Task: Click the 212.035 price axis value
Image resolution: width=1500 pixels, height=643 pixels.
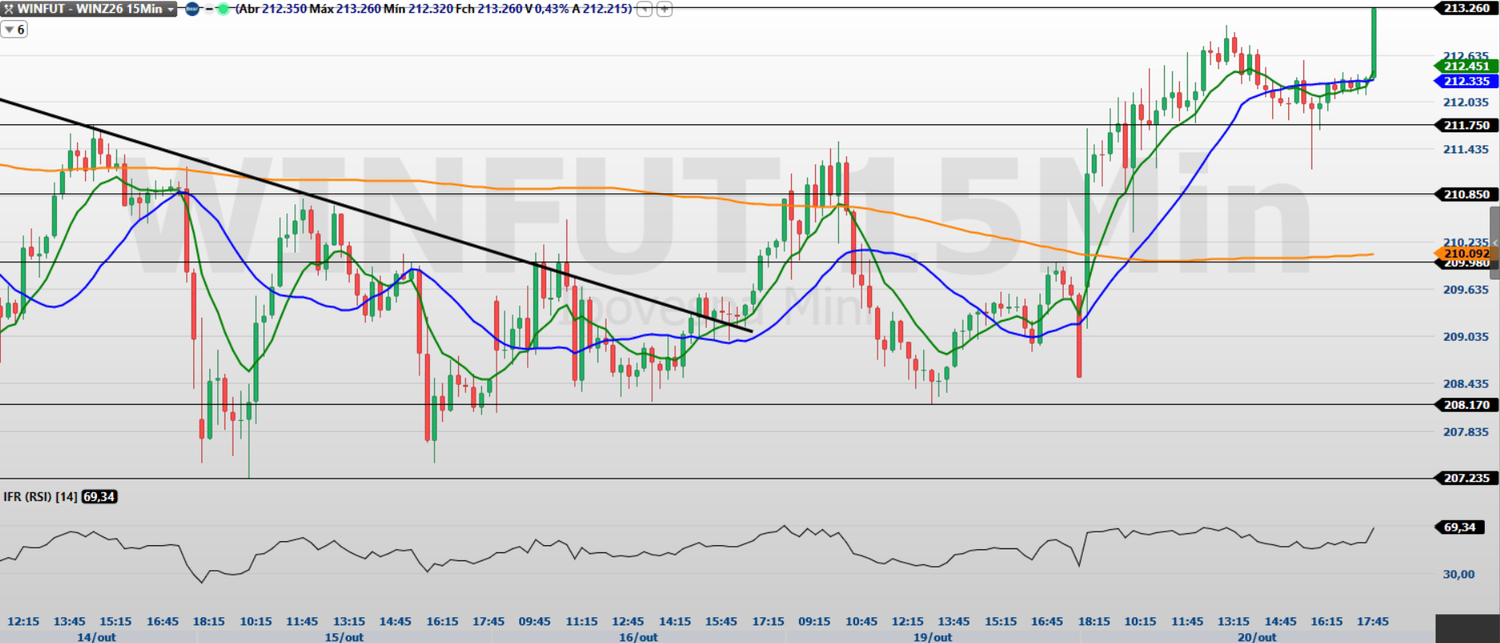Action: click(1466, 102)
